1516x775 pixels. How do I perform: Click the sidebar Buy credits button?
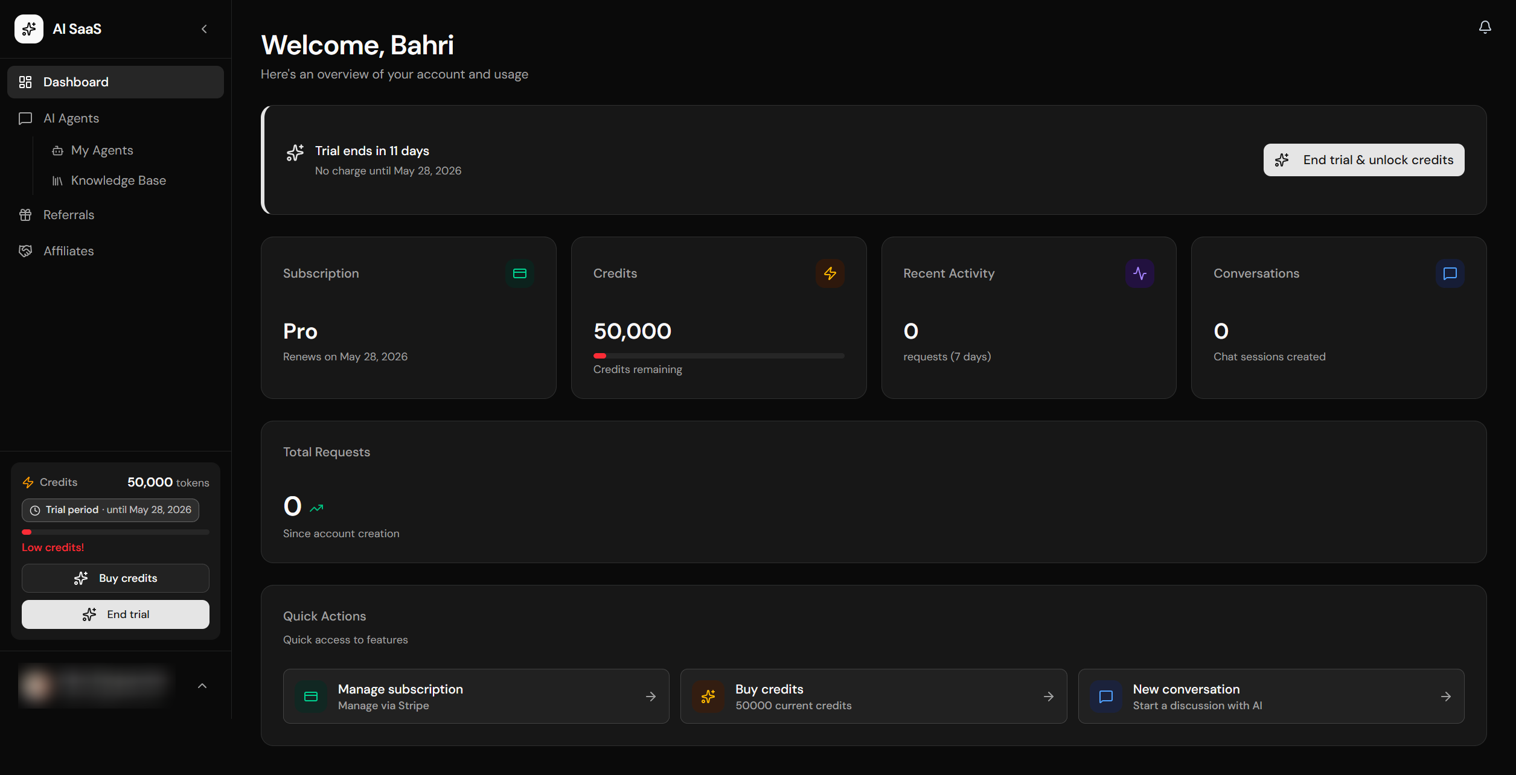(x=115, y=578)
